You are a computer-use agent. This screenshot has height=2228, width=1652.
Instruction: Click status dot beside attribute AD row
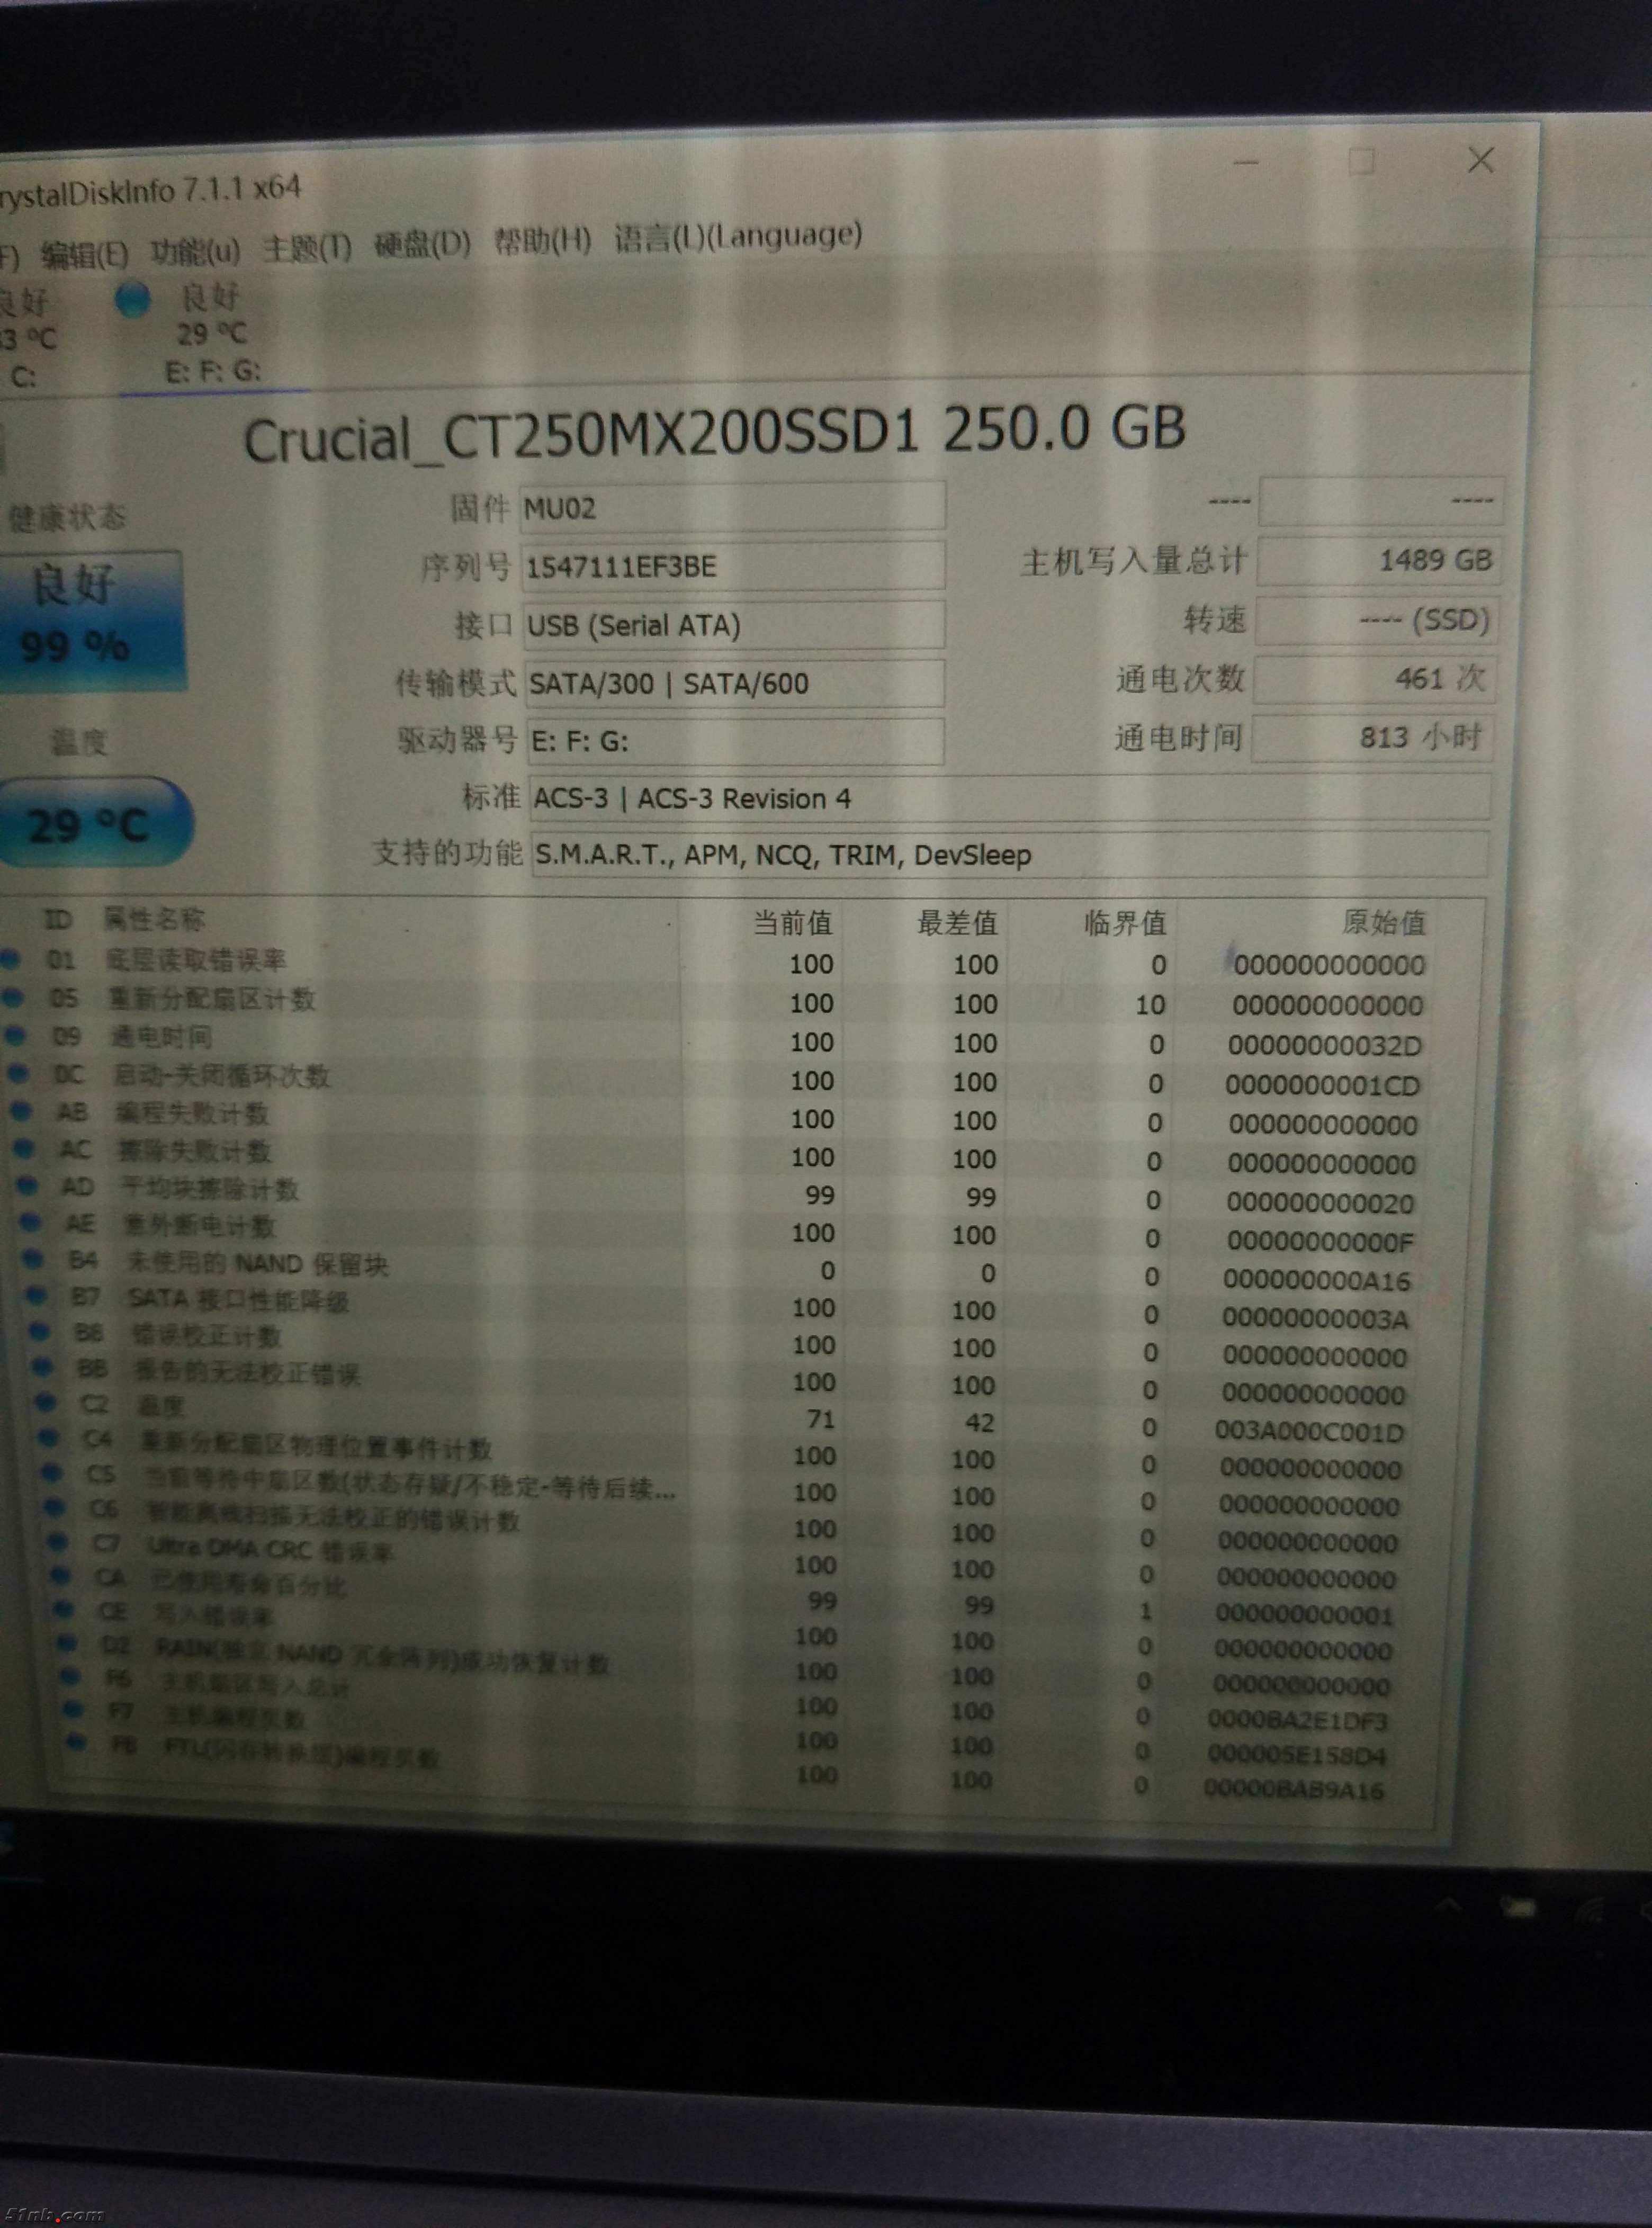[x=27, y=1187]
